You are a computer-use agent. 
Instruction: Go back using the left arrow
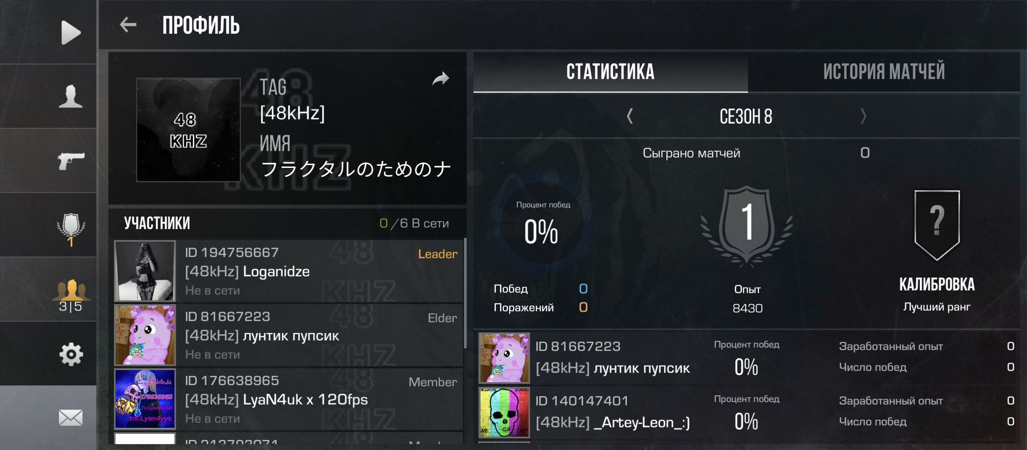coord(128,25)
